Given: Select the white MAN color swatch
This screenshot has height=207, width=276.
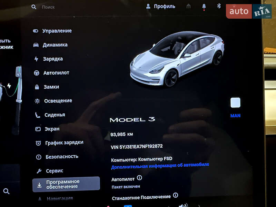Looking at the screenshot, I should coord(235,102).
